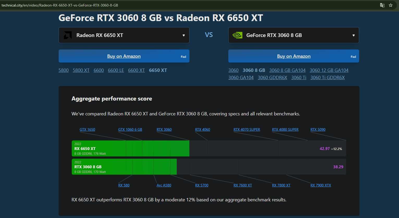The height and width of the screenshot is (218, 399).
Task: Open the GeForce RTX 3060 8 GB dropdown
Action: (x=294, y=35)
